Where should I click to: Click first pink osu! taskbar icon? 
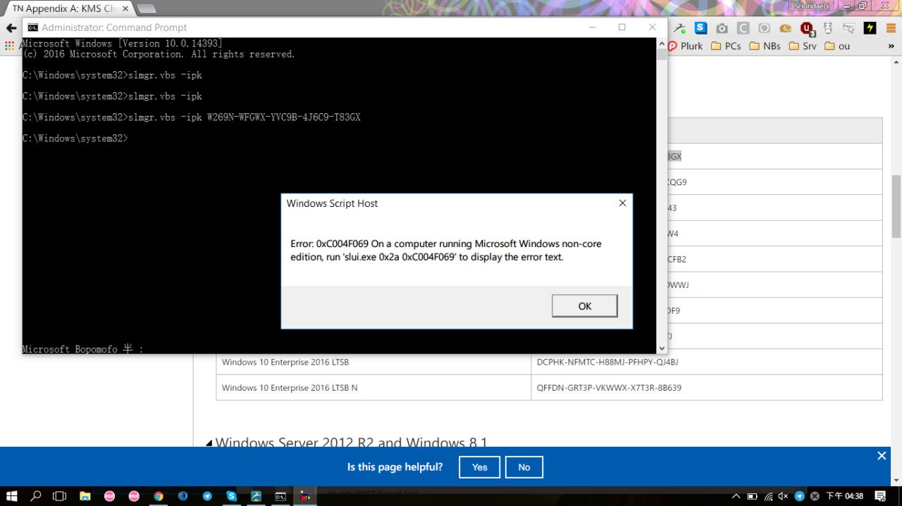pyautogui.click(x=110, y=495)
